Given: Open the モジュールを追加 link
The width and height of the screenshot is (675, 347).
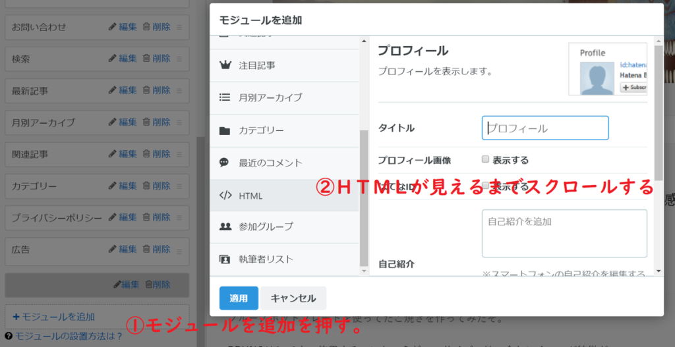Looking at the screenshot, I should coord(54,317).
